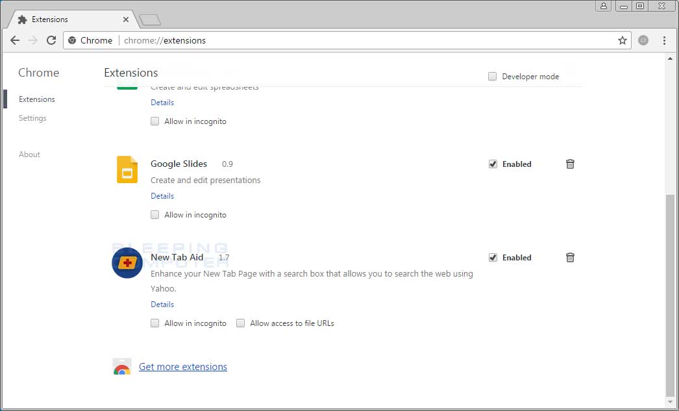The width and height of the screenshot is (679, 411).
Task: Allow New Tab Aid access to file URLs
Action: [x=240, y=323]
